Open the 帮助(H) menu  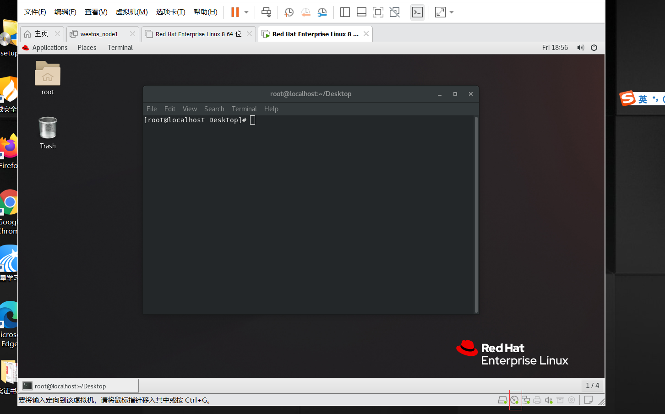pos(206,12)
